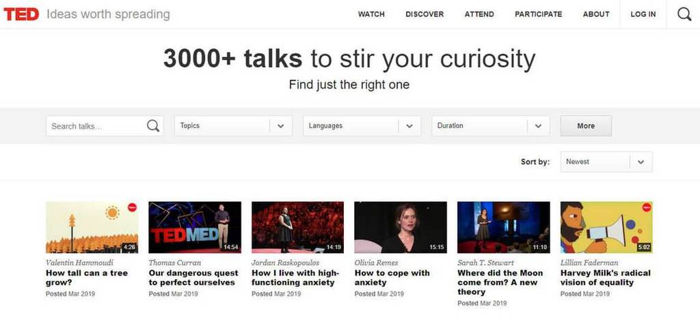Click the LOG IN link
The image size is (700, 322).
(643, 14)
